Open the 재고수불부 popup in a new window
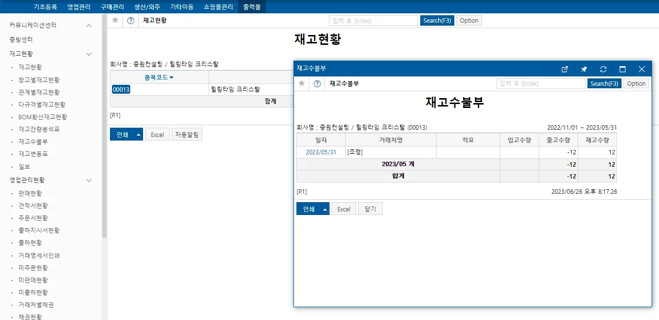The image size is (659, 320). [x=565, y=70]
